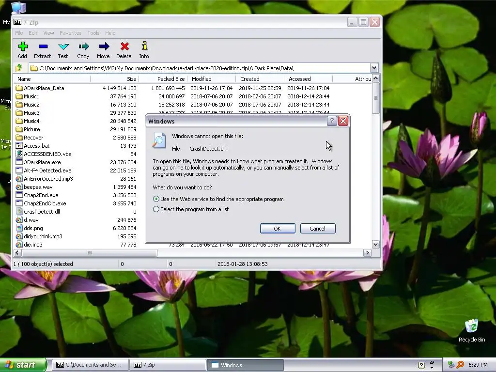Image resolution: width=496 pixels, height=372 pixels.
Task: Sort by the Modified column header
Action: [x=212, y=79]
